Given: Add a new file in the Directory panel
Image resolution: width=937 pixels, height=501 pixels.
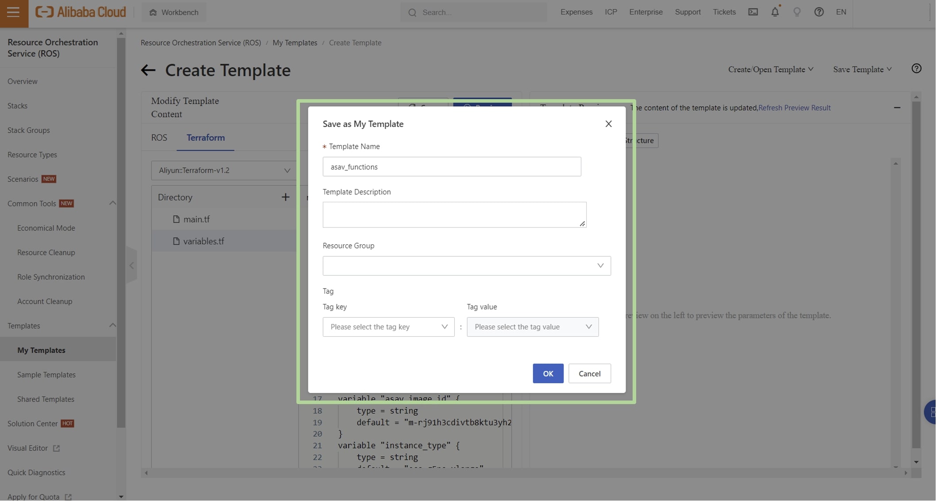Looking at the screenshot, I should [x=285, y=197].
